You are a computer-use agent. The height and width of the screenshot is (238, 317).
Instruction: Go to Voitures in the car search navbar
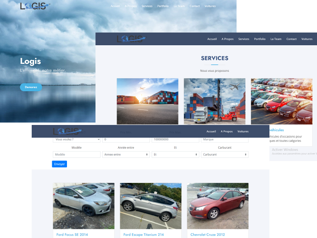pyautogui.click(x=243, y=131)
